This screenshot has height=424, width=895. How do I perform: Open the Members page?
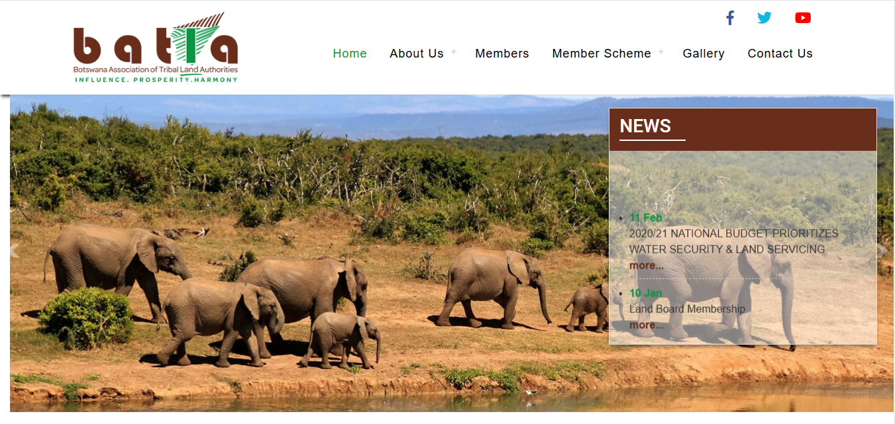(x=502, y=54)
